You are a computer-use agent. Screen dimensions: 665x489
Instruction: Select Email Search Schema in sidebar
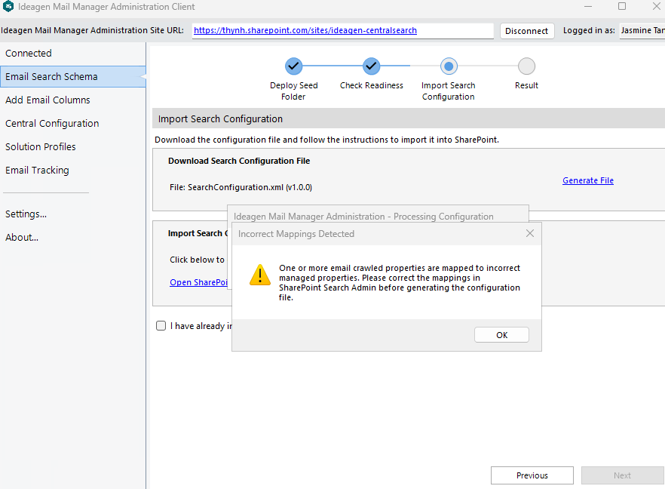(73, 76)
